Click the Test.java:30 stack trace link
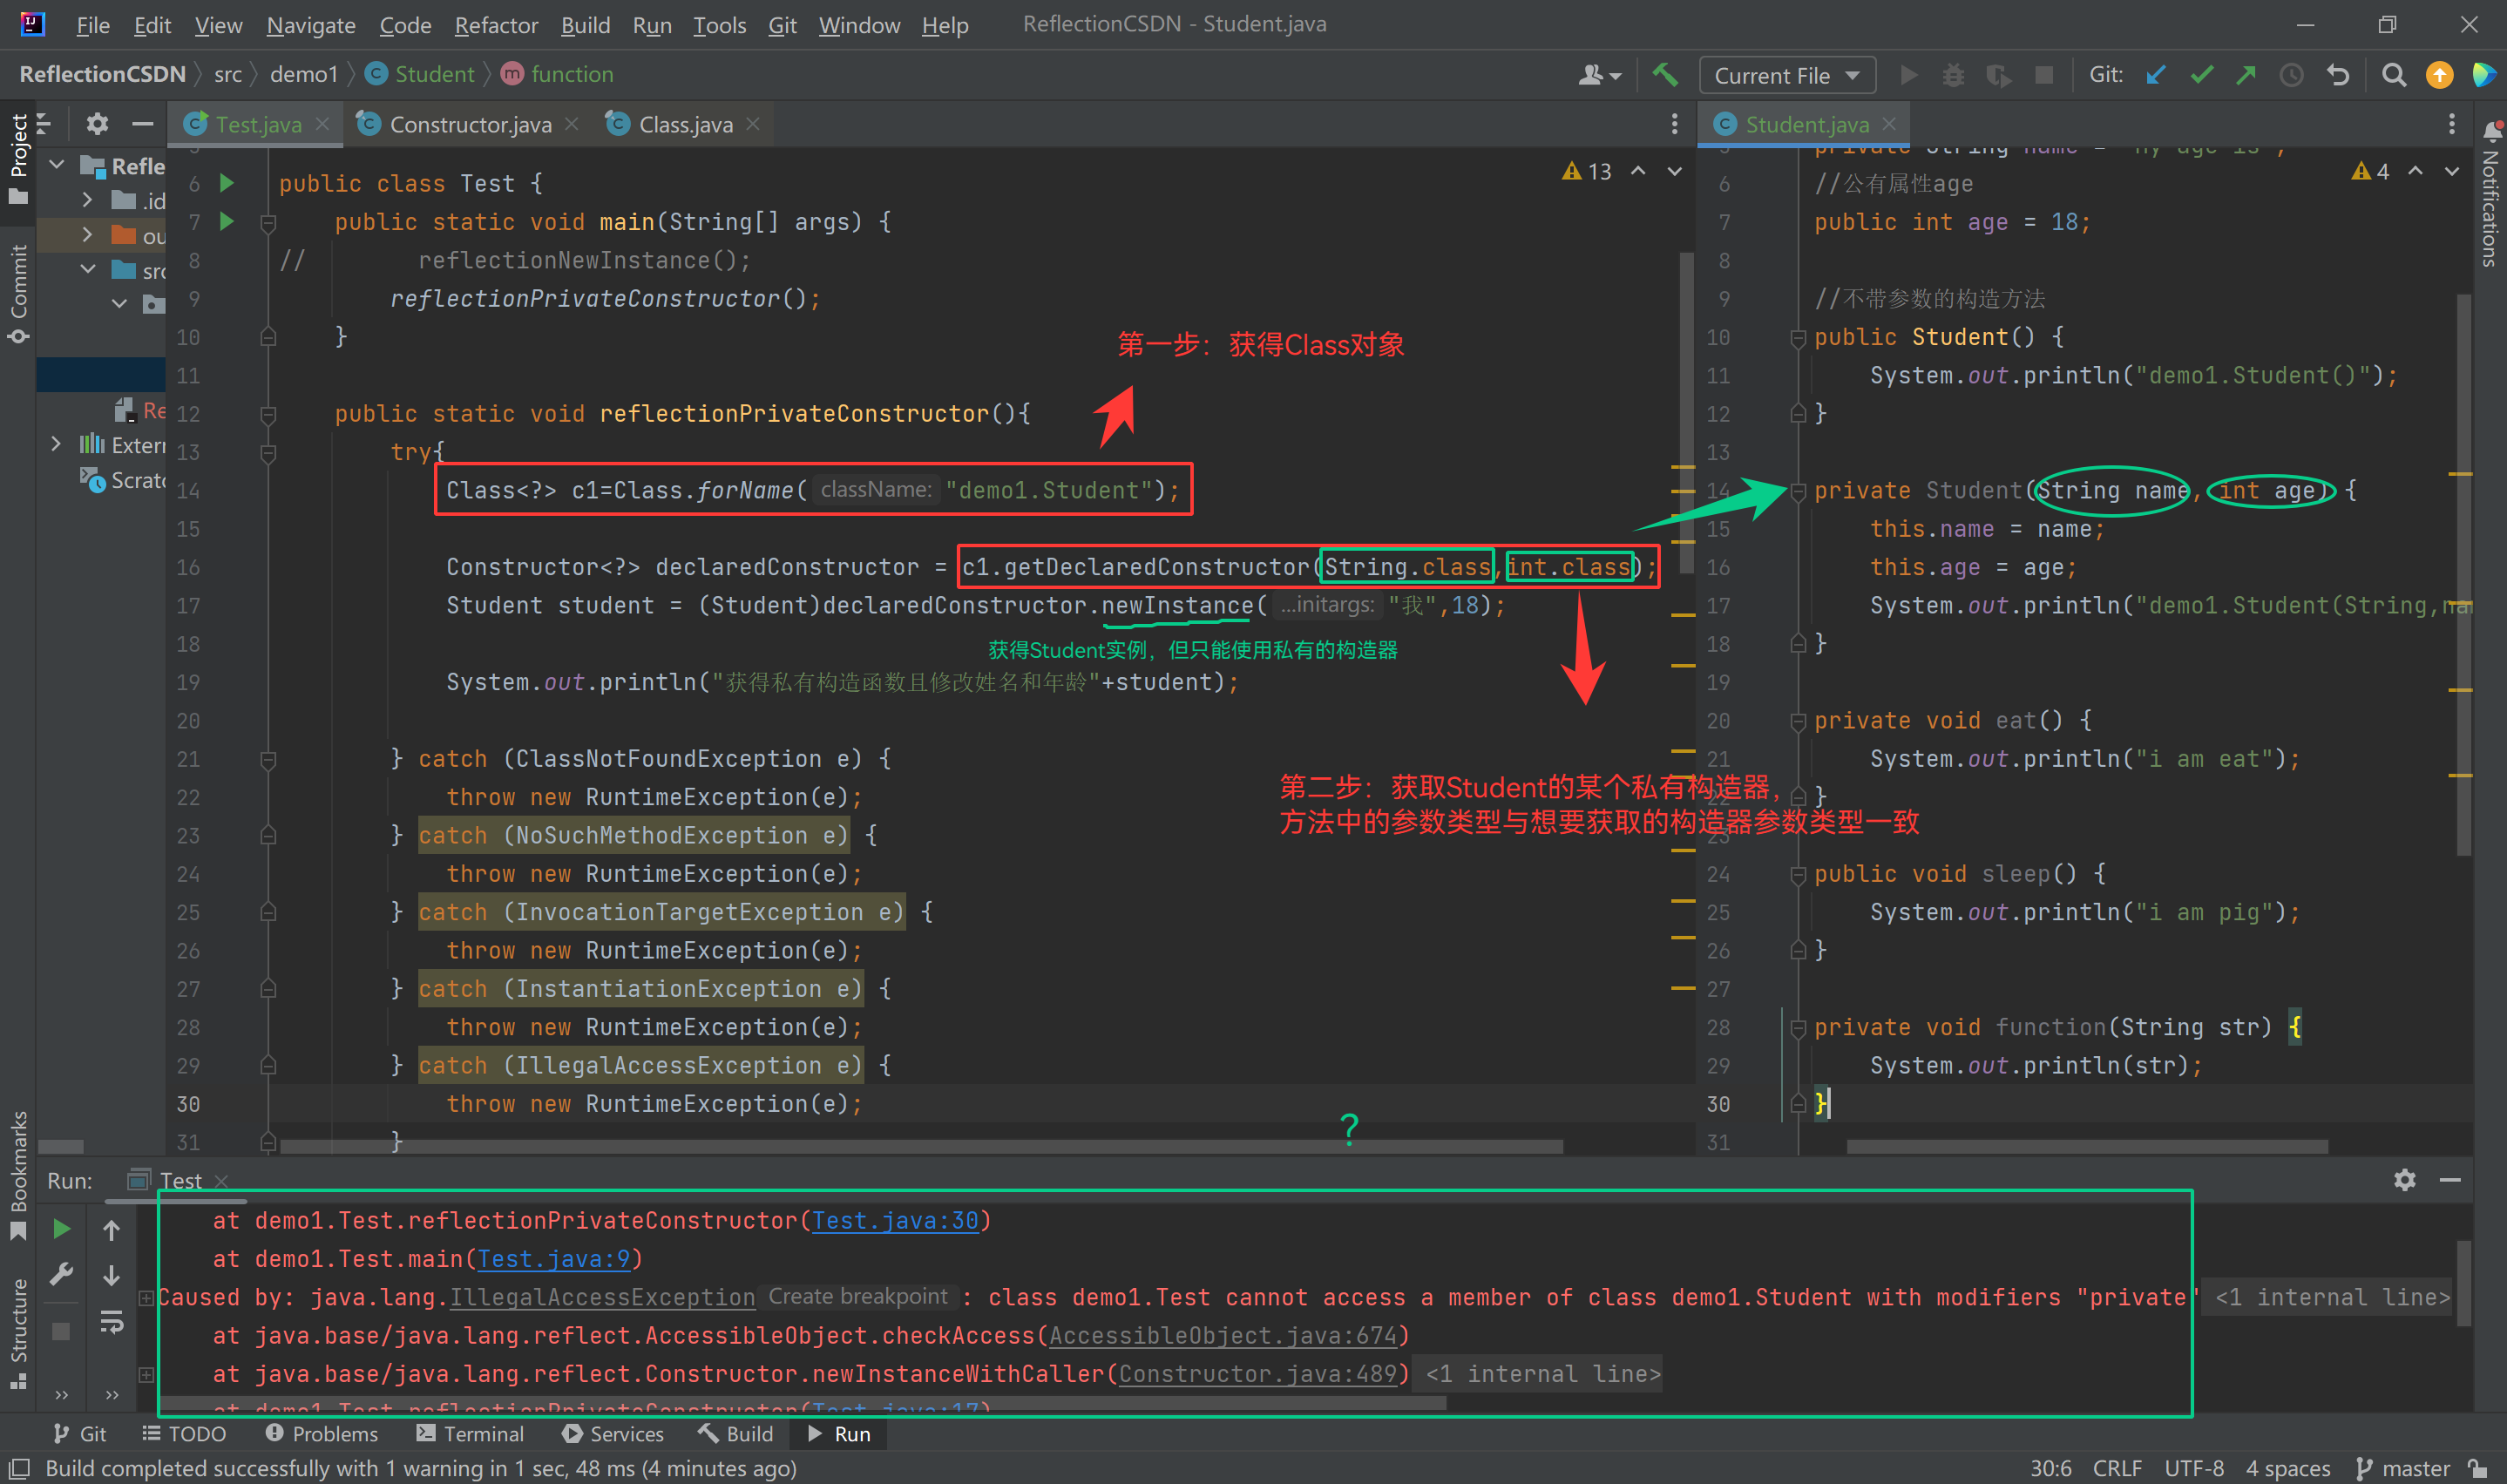 point(895,1220)
